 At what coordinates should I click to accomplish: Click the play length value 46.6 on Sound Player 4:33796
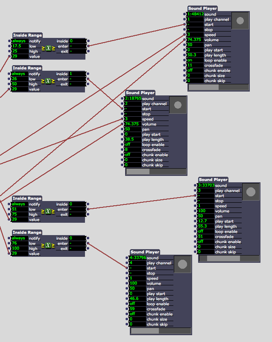tap(137, 299)
